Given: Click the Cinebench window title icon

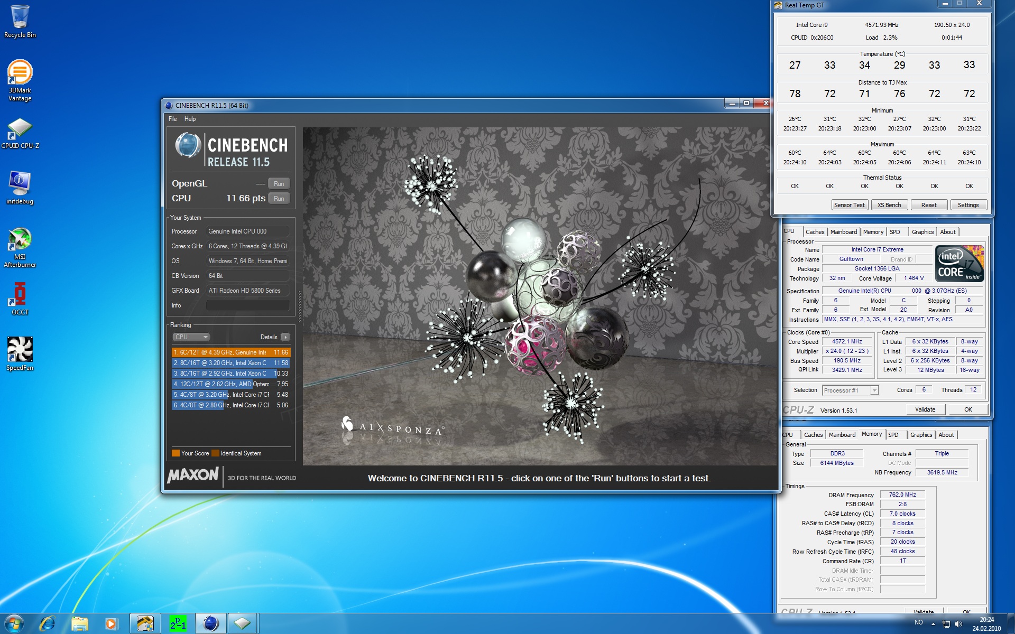Looking at the screenshot, I should pyautogui.click(x=169, y=105).
